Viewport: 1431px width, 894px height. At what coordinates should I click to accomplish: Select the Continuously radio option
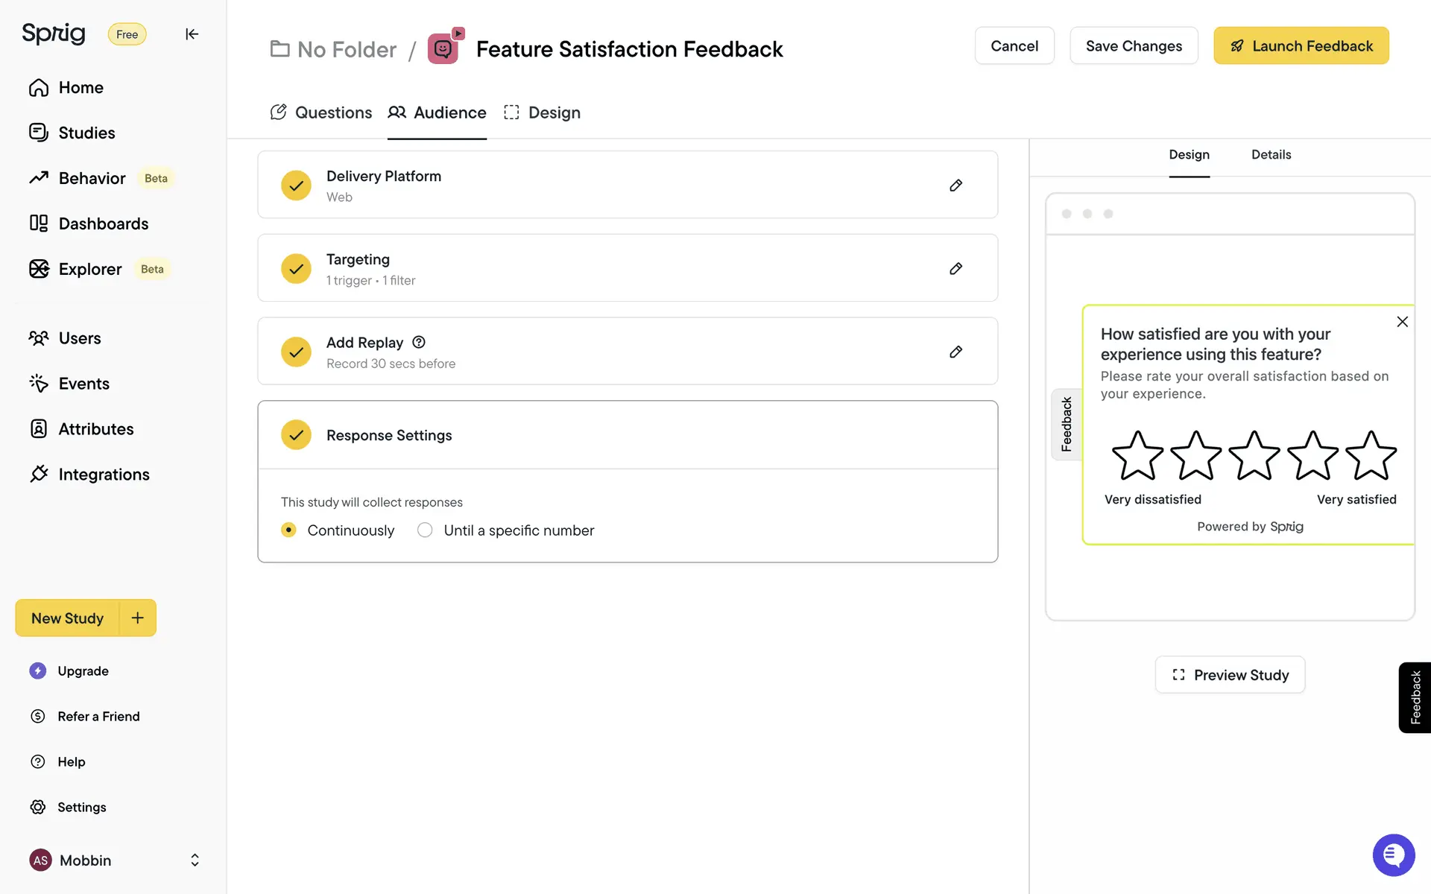(289, 530)
